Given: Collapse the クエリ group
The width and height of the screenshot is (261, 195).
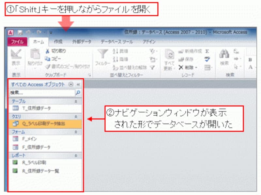Looking at the screenshot, I should coord(76,117).
